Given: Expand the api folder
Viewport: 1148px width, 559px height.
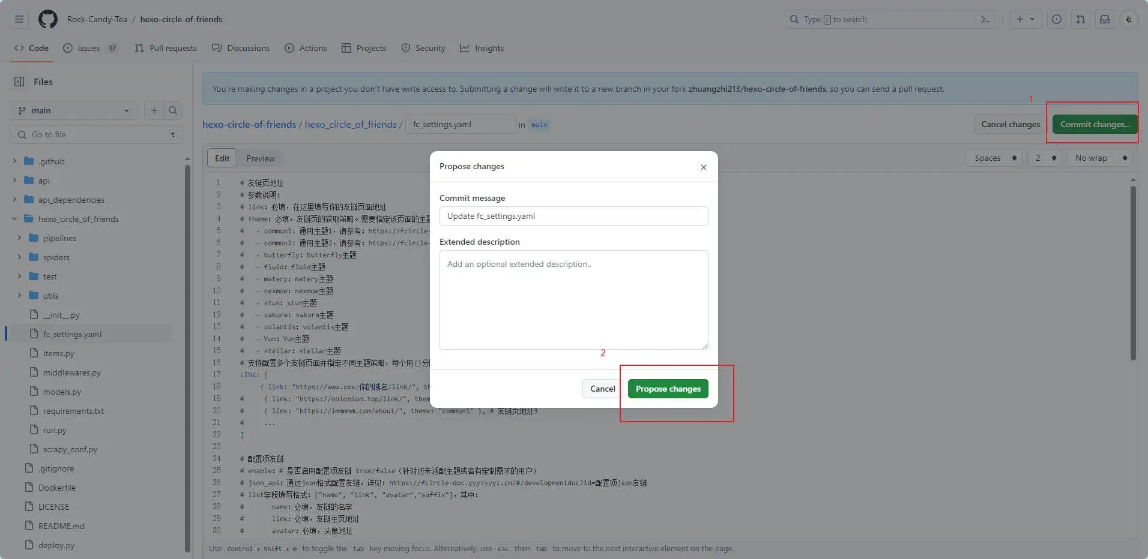Looking at the screenshot, I should [x=14, y=181].
